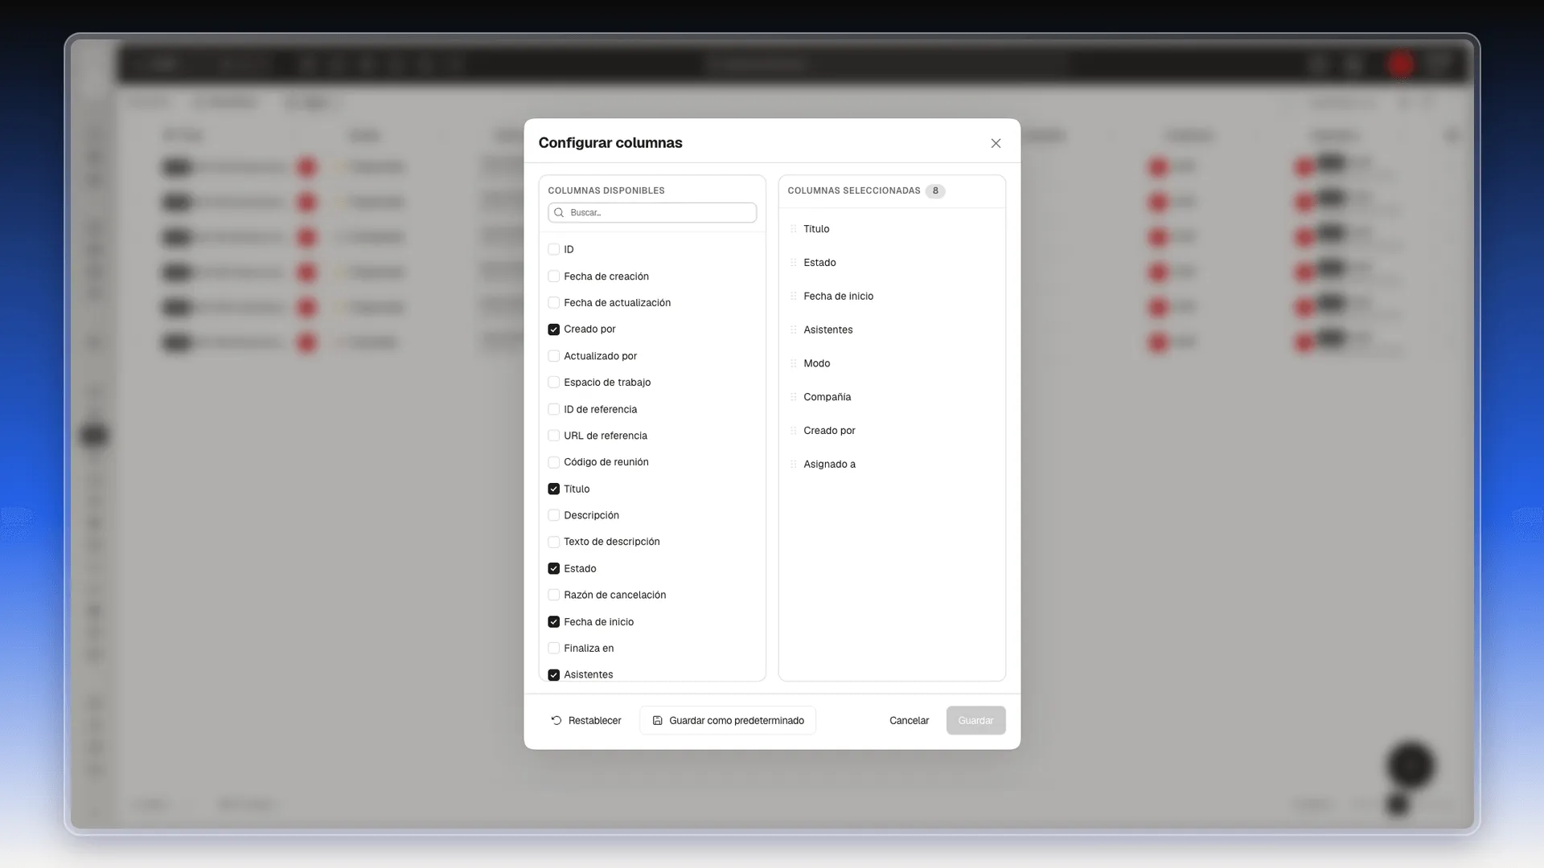Enable Razón de cancelación column
Viewport: 1544px width, 868px height.
coord(554,595)
